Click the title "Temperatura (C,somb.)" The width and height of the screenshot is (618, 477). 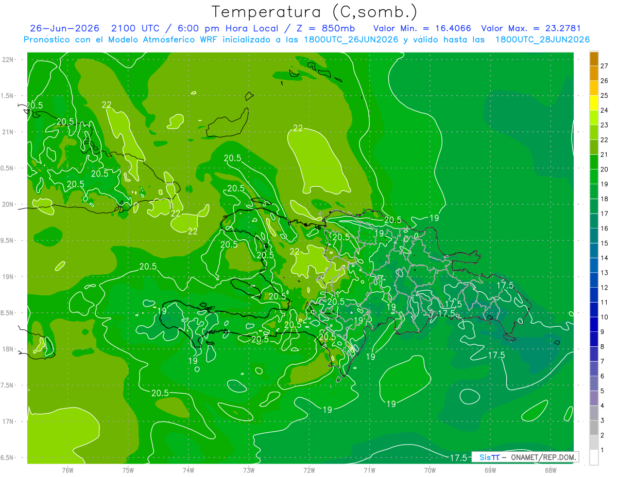point(315,12)
